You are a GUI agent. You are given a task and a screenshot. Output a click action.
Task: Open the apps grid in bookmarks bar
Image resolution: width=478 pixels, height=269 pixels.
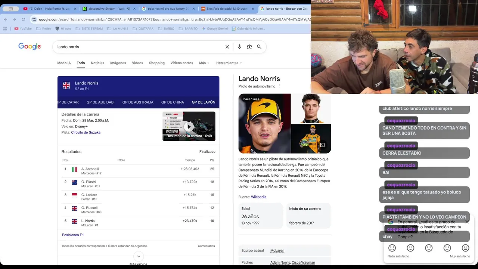[x=5, y=28]
